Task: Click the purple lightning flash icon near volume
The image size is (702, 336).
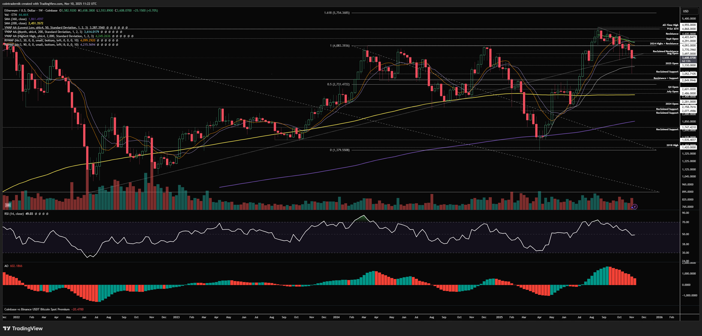Action: point(635,207)
